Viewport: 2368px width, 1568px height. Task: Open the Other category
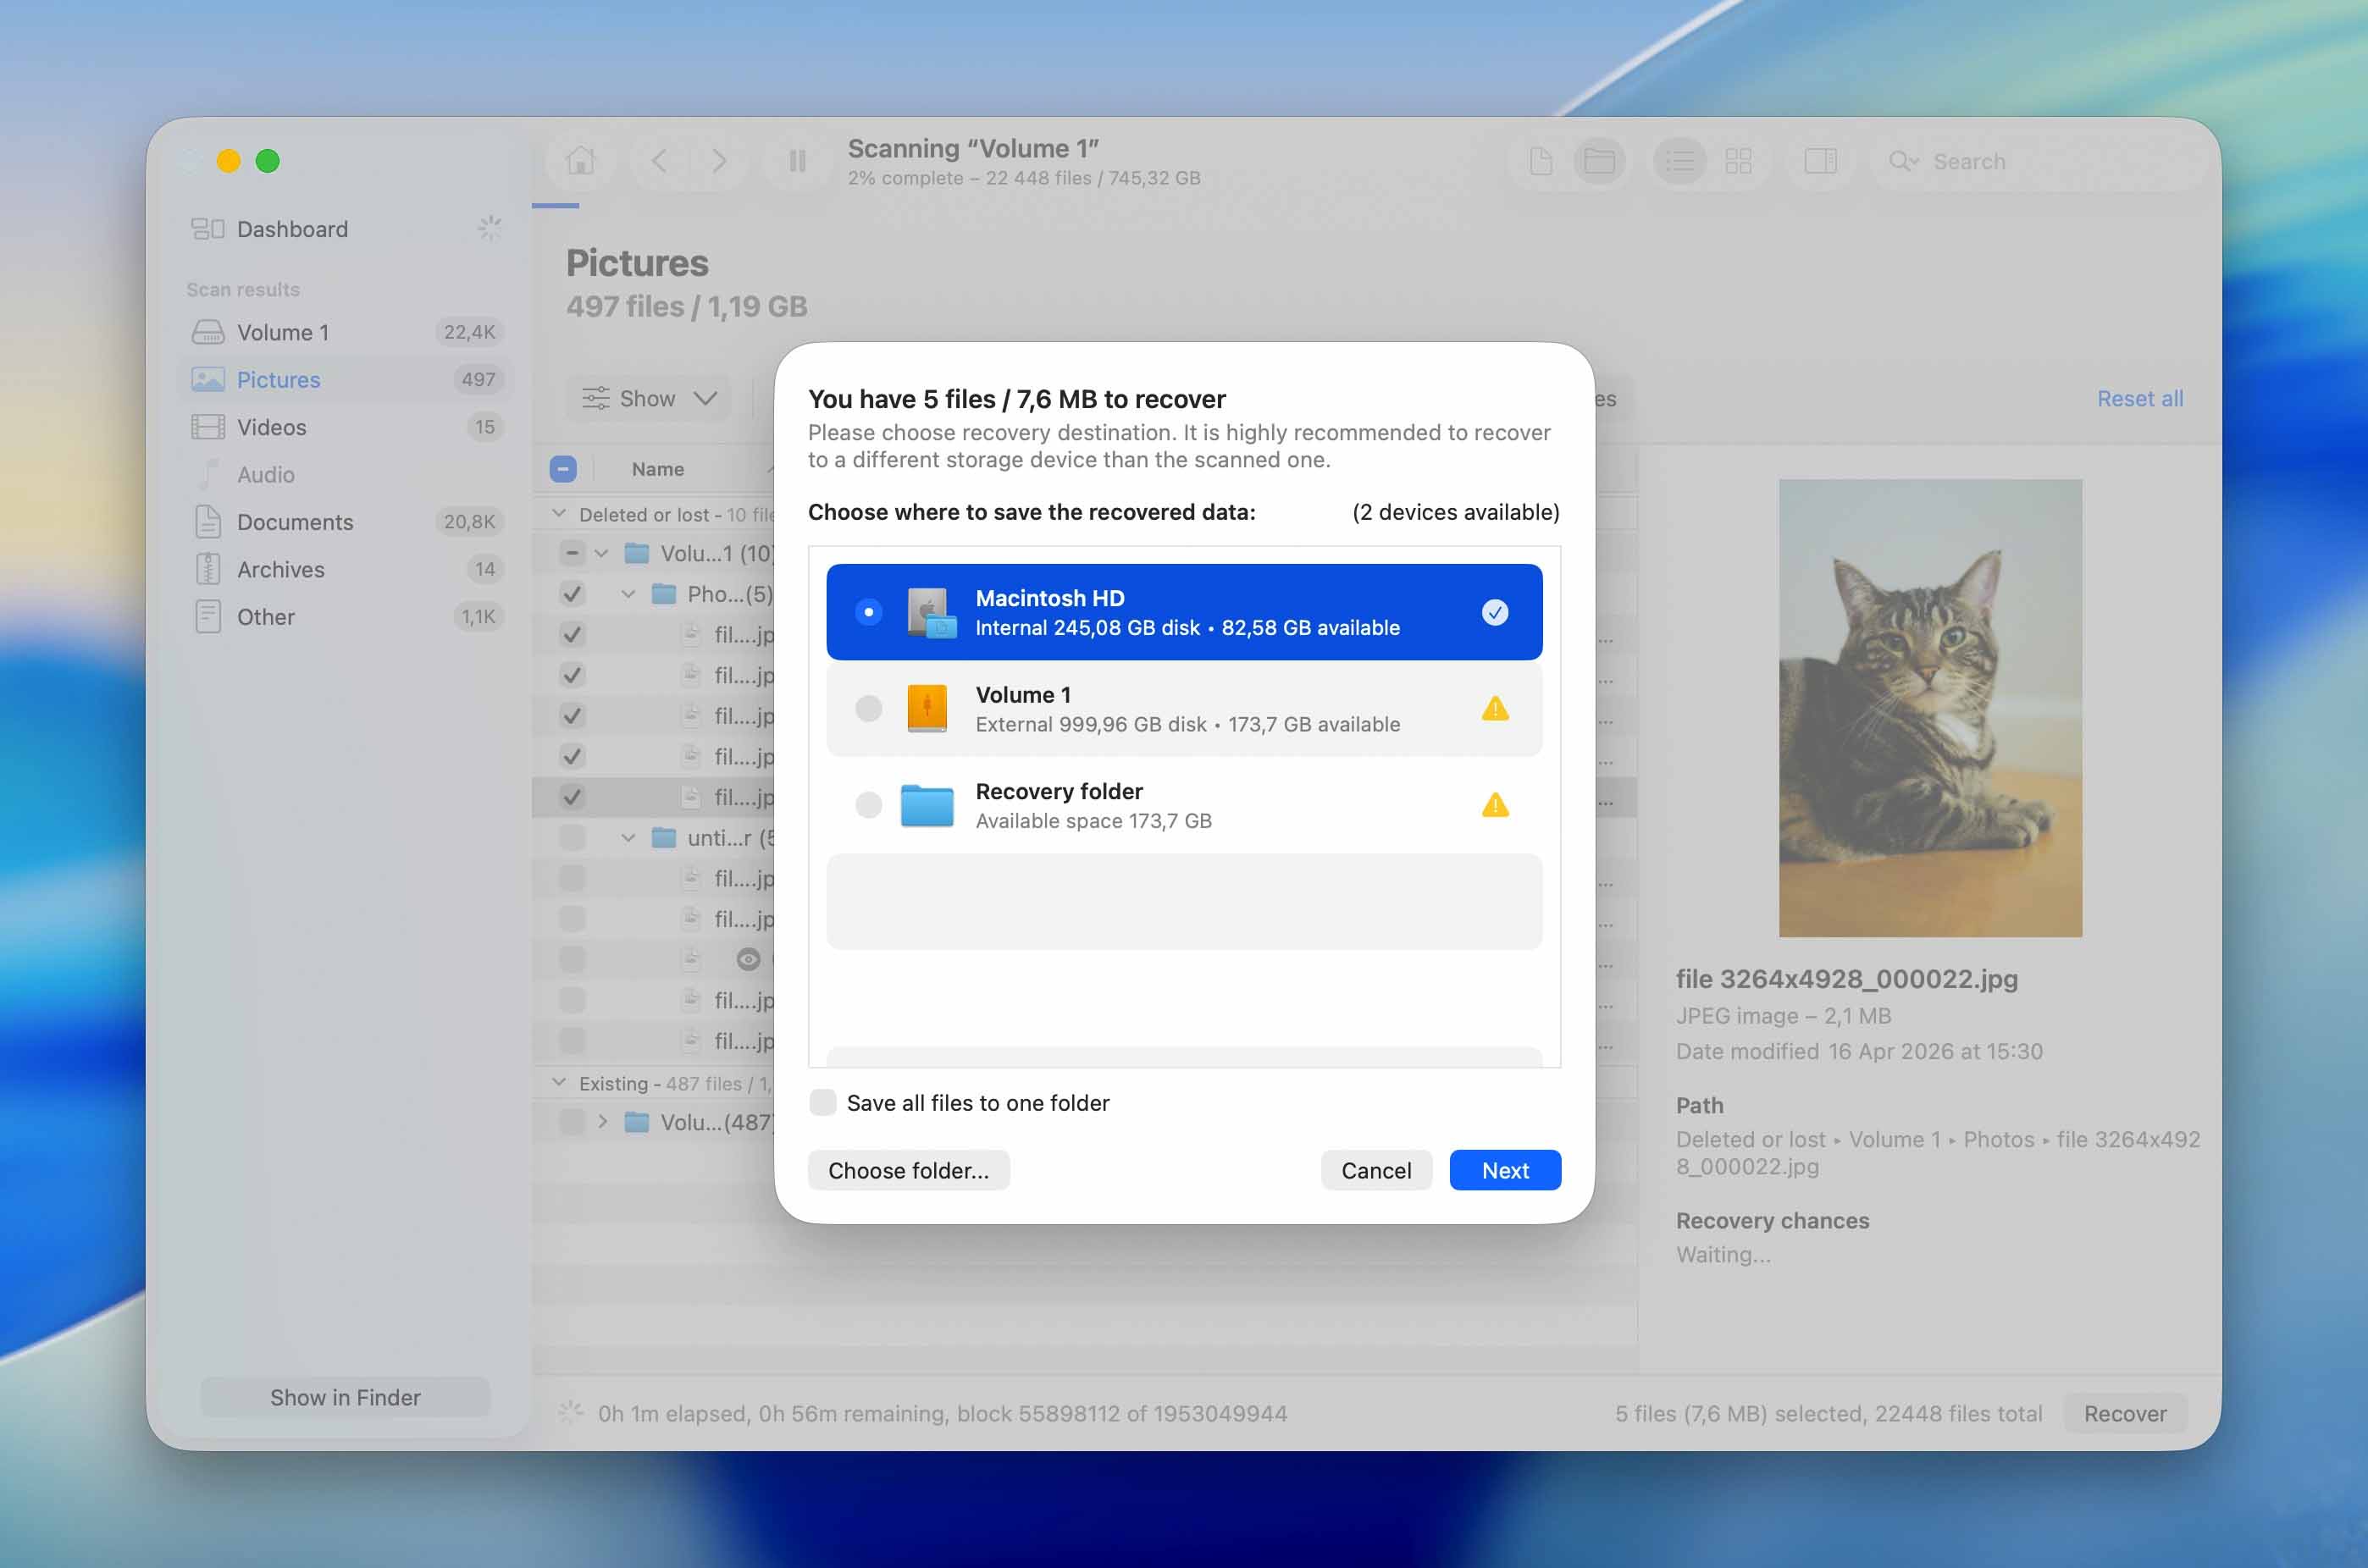coord(346,617)
